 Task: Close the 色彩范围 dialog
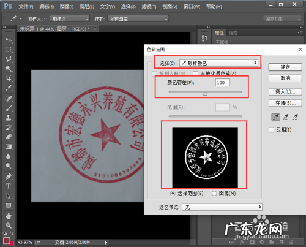pos(300,50)
